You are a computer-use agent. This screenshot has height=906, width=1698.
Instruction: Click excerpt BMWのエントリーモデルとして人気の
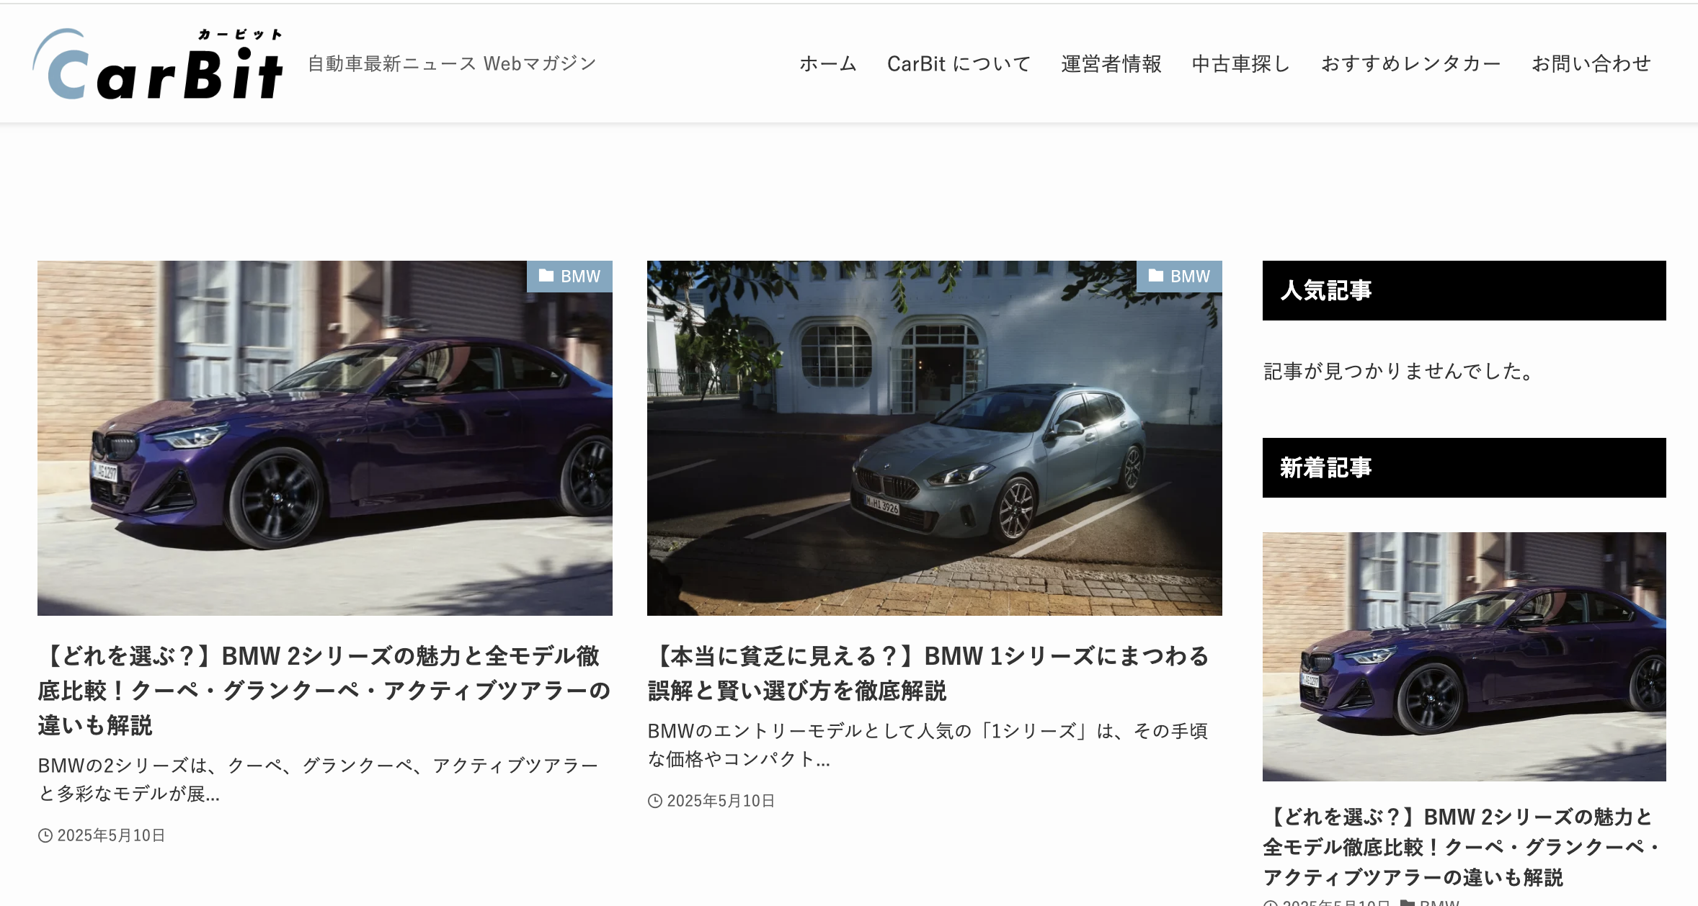point(928,745)
